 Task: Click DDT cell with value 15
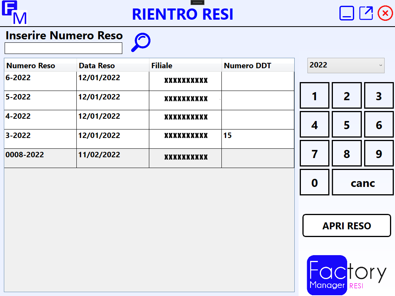click(x=258, y=139)
